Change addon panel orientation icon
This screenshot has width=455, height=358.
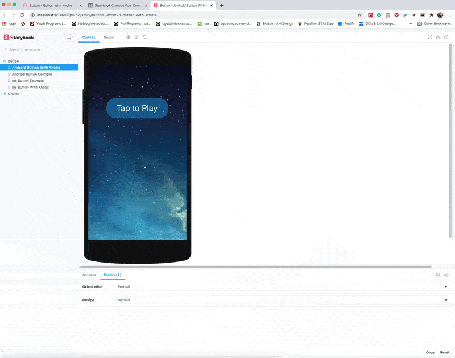pos(438,274)
